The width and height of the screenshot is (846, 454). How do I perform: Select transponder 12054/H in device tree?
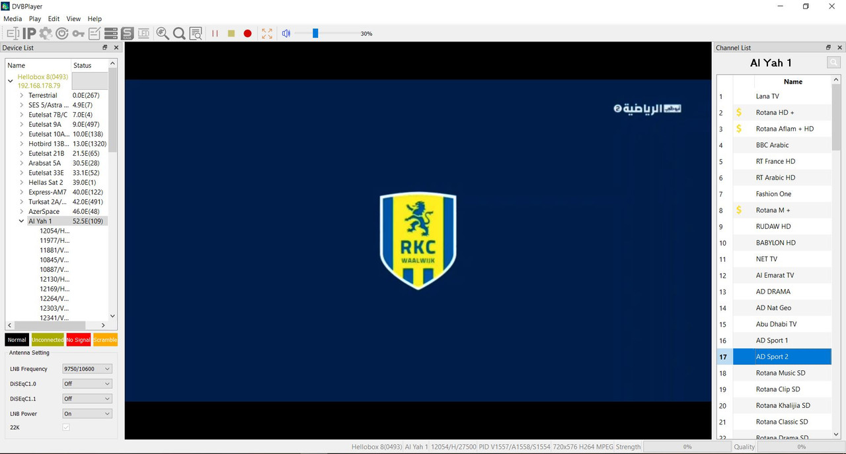pyautogui.click(x=54, y=231)
